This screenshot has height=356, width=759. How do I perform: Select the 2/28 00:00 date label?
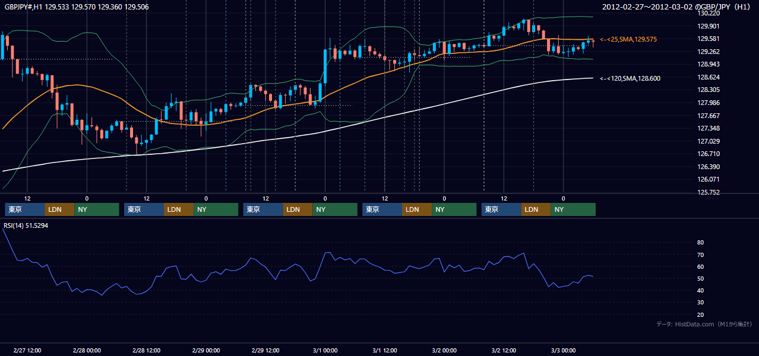coord(87,351)
